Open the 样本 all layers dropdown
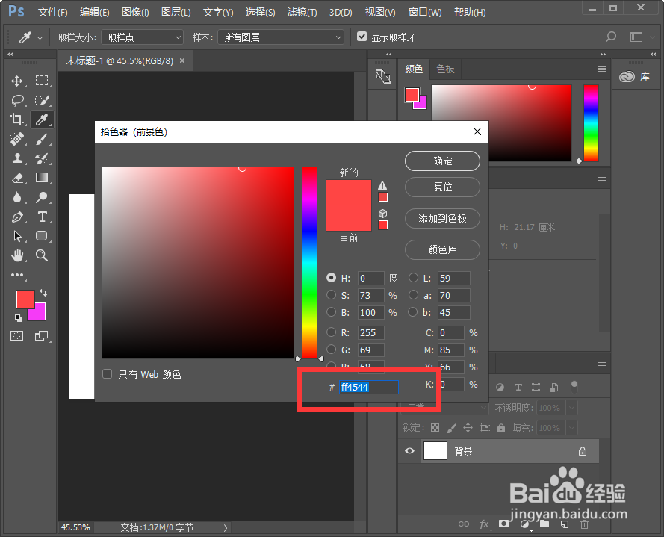 (281, 37)
